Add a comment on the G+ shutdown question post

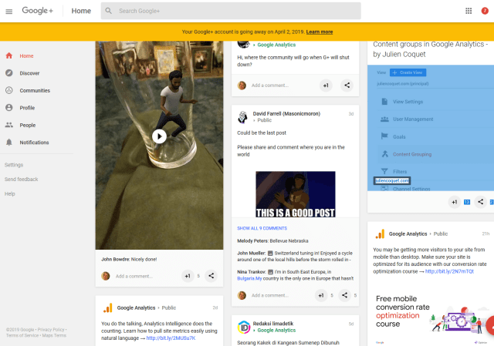(x=270, y=86)
